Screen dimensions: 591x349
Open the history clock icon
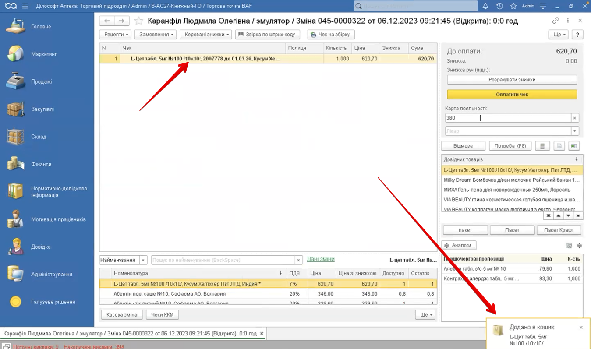(499, 6)
